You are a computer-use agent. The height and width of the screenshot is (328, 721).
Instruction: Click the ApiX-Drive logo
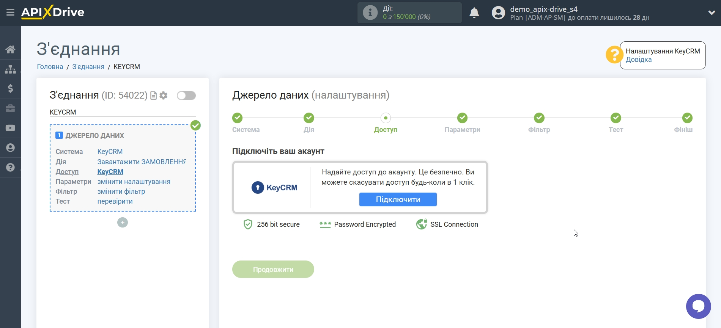point(53,12)
